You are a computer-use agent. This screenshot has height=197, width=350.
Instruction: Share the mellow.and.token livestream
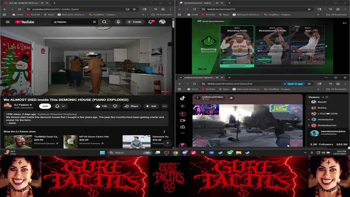tap(231, 98)
